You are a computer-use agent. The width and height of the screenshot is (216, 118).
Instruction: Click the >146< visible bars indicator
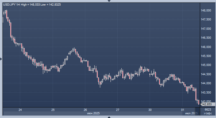[208, 113]
